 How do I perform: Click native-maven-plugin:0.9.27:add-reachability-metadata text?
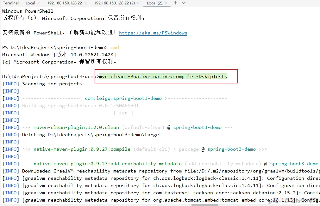pyautogui.click(x=108, y=164)
